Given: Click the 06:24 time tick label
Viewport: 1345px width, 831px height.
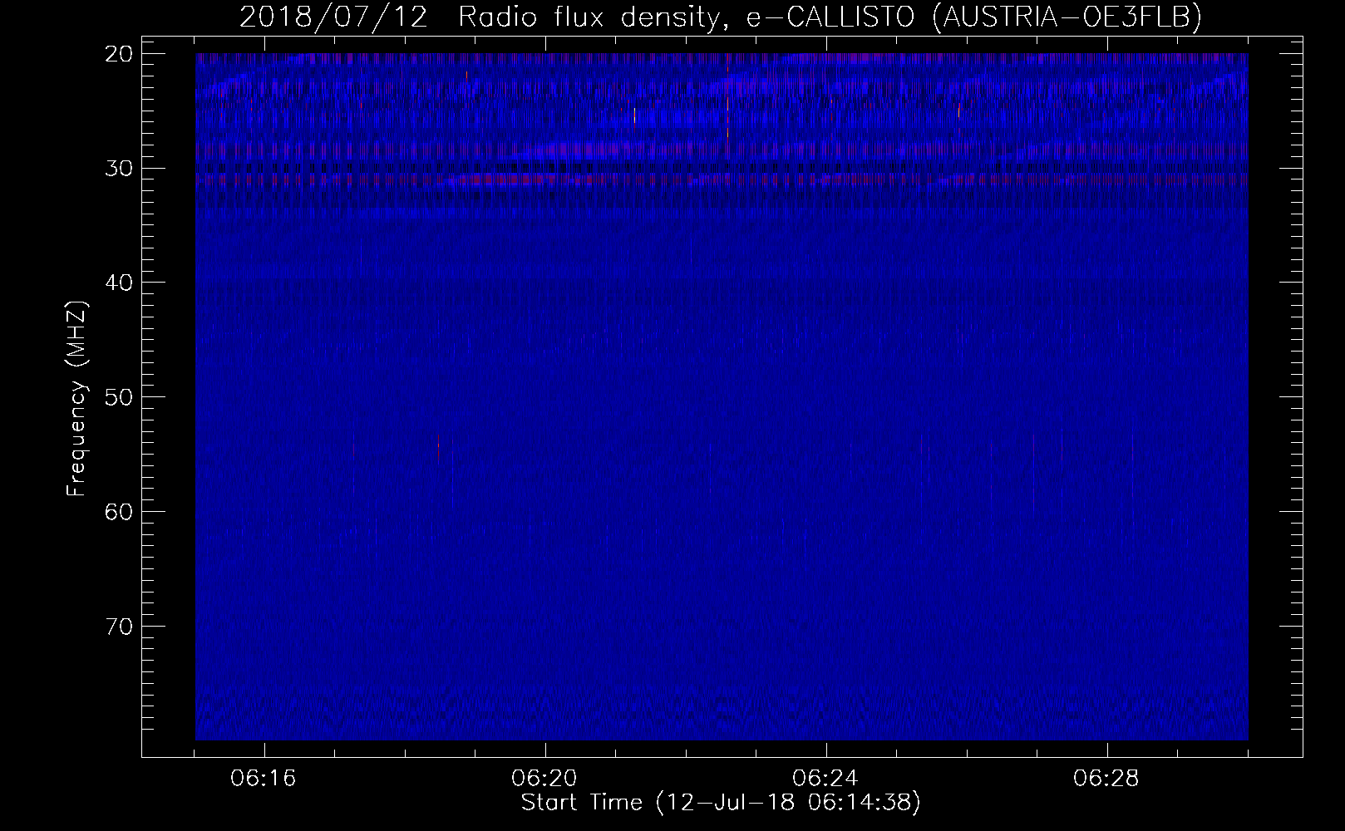Looking at the screenshot, I should coord(826,779).
